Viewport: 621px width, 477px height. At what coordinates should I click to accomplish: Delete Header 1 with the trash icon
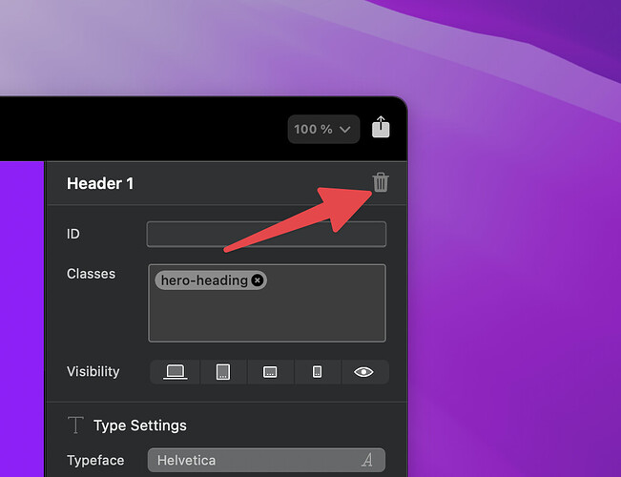pos(381,182)
